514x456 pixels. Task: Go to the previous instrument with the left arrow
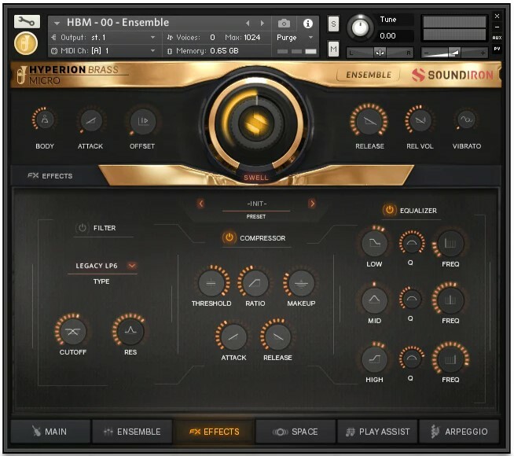[248, 24]
